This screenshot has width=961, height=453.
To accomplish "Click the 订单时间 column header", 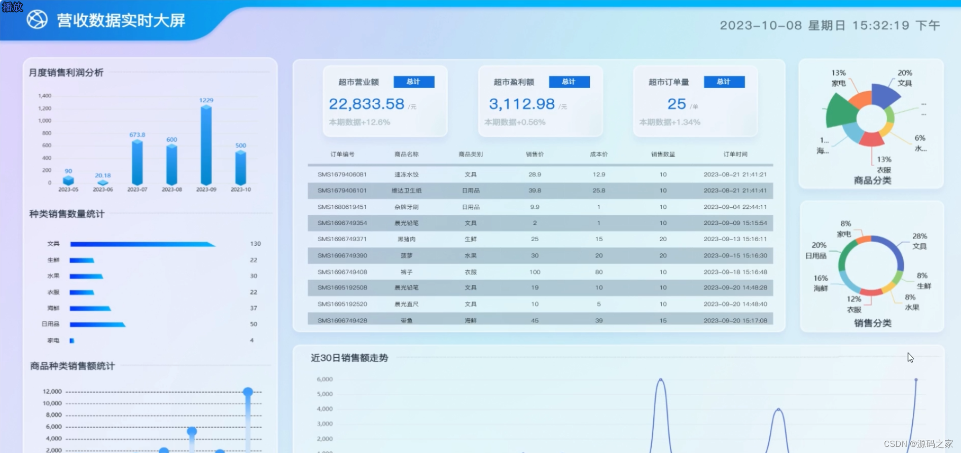I will pos(735,154).
